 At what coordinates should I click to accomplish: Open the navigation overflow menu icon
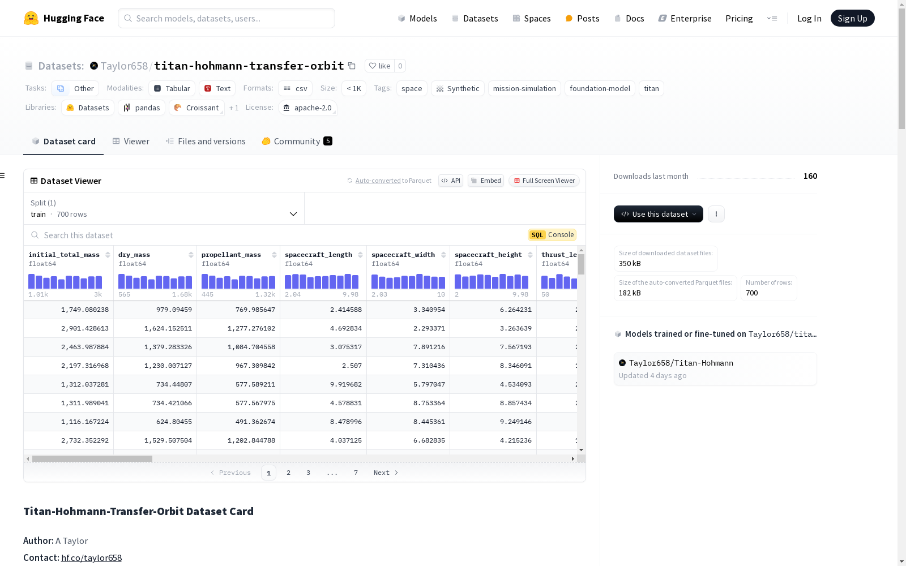(x=772, y=18)
